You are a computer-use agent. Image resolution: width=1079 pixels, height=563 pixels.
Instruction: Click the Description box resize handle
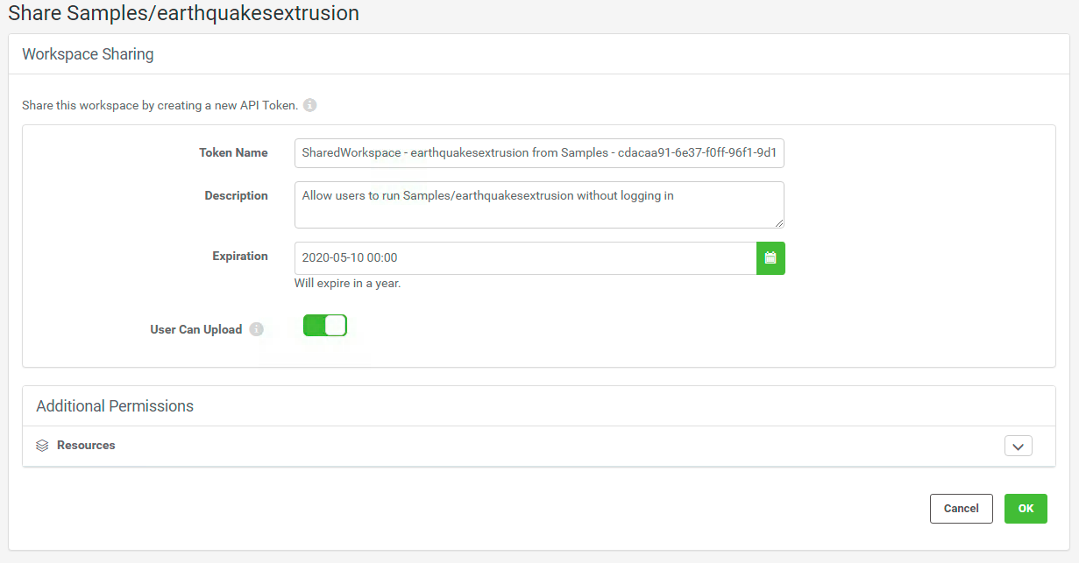pos(779,223)
